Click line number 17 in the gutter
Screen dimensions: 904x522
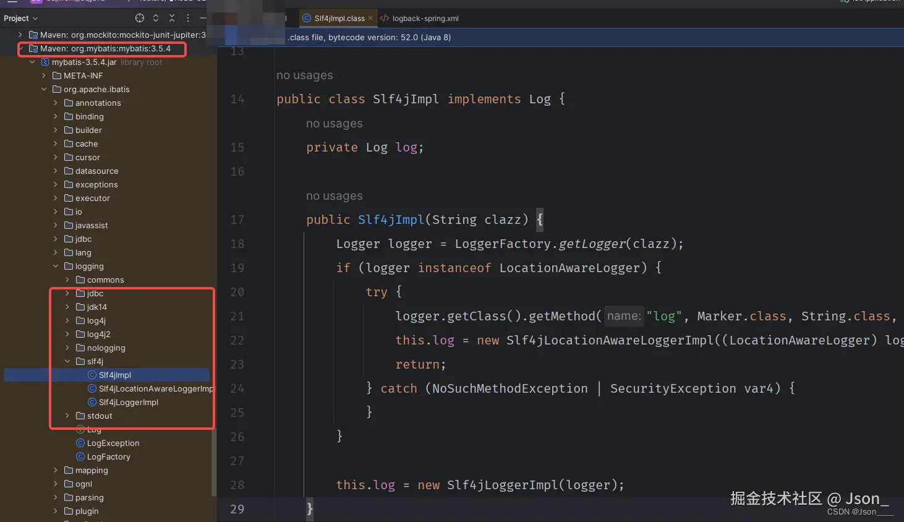(x=237, y=220)
